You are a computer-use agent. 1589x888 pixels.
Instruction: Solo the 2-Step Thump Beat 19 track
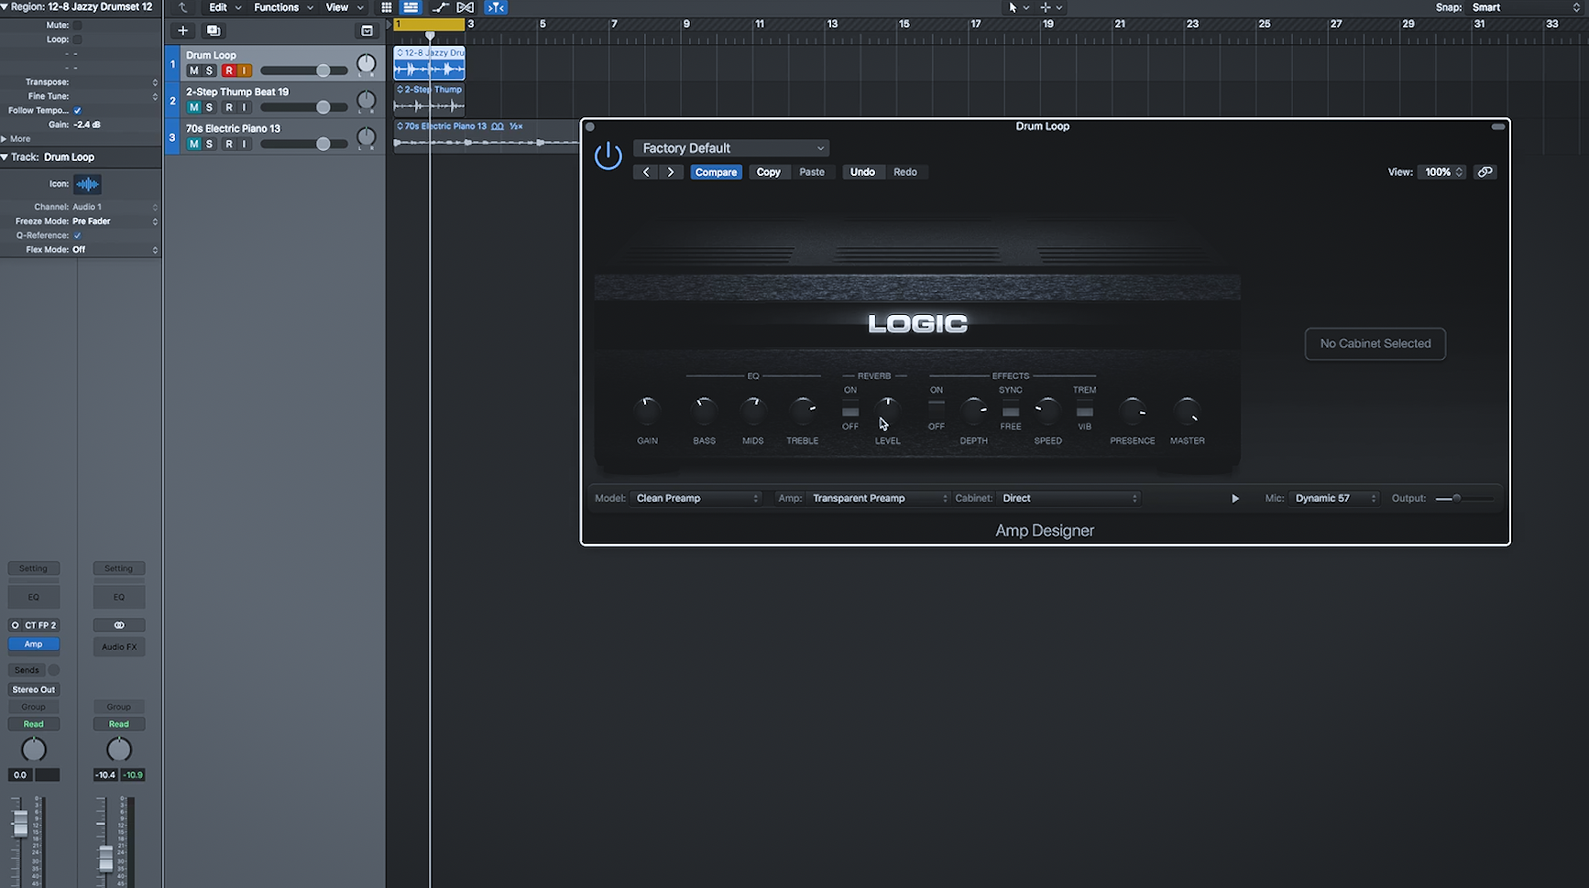pos(209,107)
